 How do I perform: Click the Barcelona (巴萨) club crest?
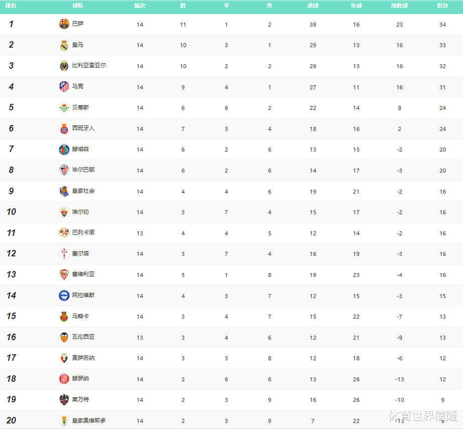pos(64,24)
